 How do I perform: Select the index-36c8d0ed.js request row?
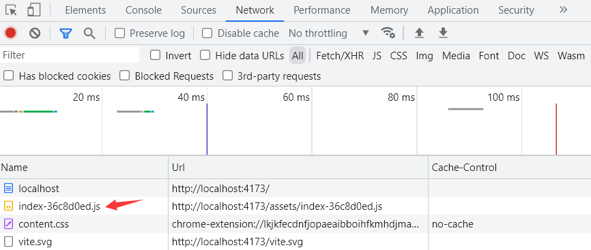pos(295,206)
